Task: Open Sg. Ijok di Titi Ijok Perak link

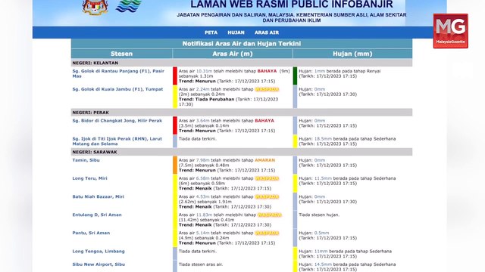Action: point(117,141)
